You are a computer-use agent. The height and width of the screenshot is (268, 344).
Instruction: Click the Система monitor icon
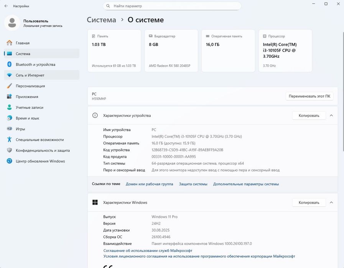(x=9, y=54)
